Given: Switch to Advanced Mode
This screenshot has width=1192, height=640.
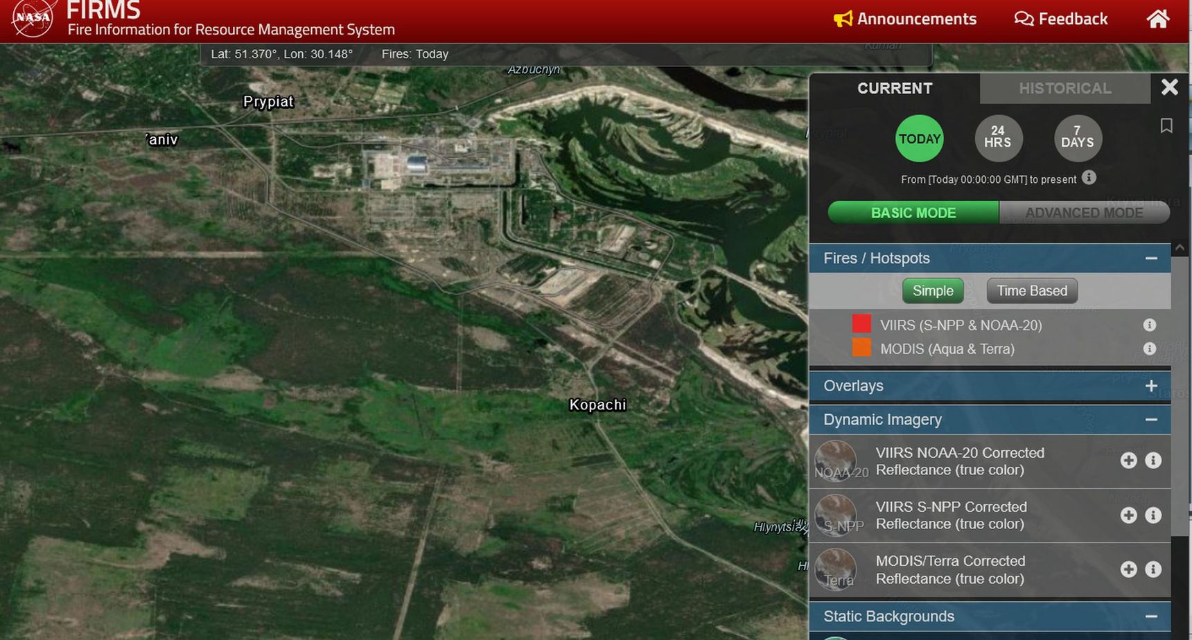Looking at the screenshot, I should point(1084,213).
